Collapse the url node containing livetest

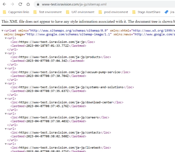coord(6,144)
